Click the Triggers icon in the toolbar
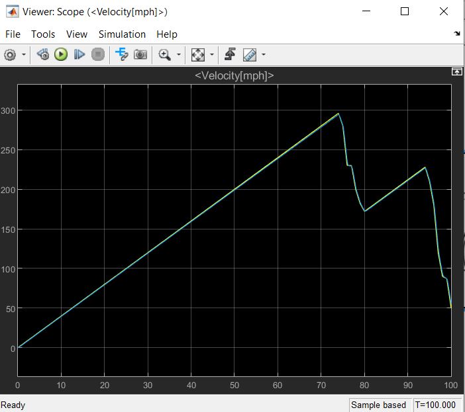465x412 pixels. click(230, 55)
